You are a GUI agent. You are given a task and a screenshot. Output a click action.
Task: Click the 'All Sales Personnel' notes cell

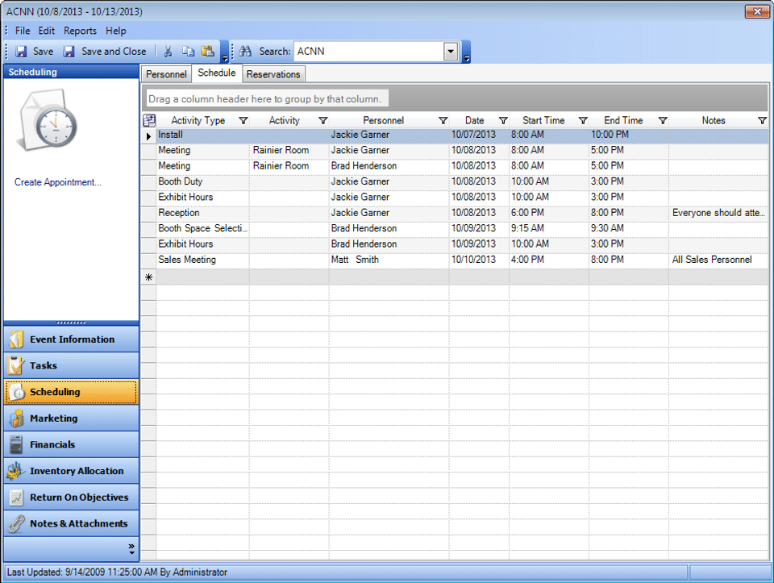click(x=718, y=260)
